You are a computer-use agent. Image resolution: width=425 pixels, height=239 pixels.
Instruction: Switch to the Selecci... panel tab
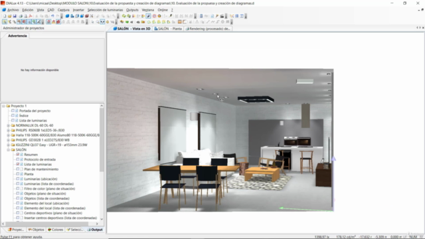click(75, 230)
